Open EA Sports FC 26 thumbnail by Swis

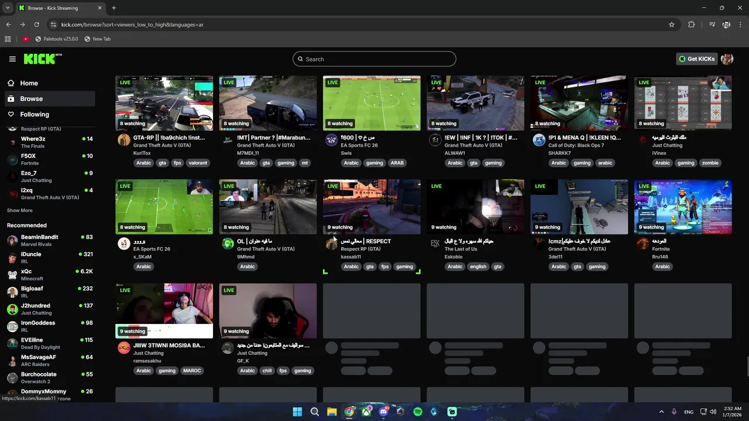pyautogui.click(x=372, y=103)
